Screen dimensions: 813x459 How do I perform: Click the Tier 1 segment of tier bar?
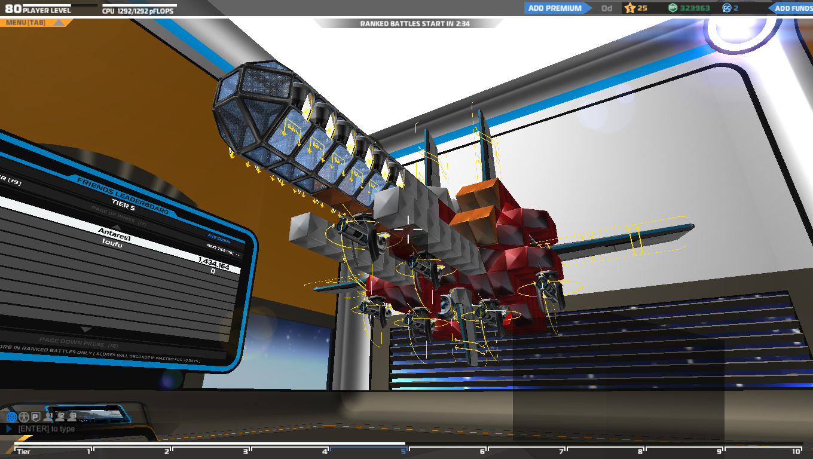[53, 449]
